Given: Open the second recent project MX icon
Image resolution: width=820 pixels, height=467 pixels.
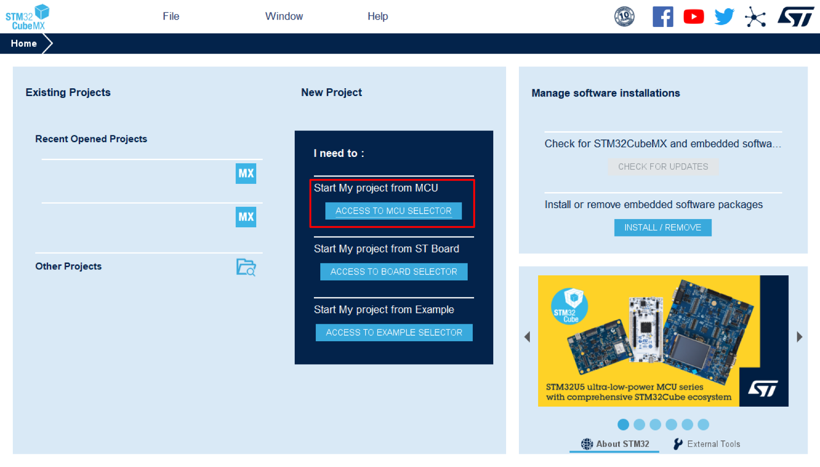Looking at the screenshot, I should 246,217.
